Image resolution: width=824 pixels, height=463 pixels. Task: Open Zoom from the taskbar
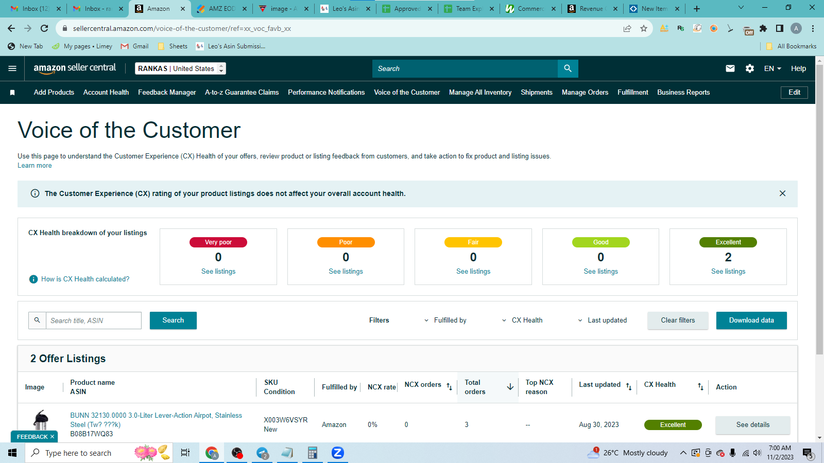point(337,453)
